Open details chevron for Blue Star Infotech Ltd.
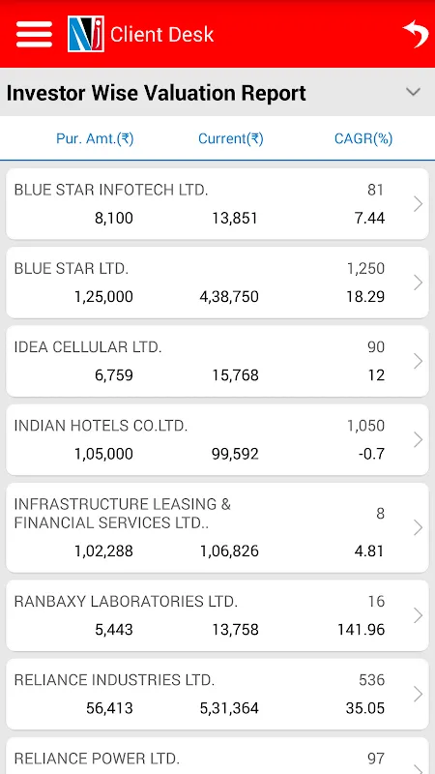This screenshot has width=435, height=774. coord(418,204)
